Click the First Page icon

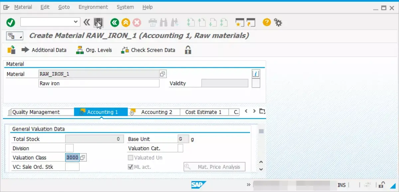click(x=191, y=23)
